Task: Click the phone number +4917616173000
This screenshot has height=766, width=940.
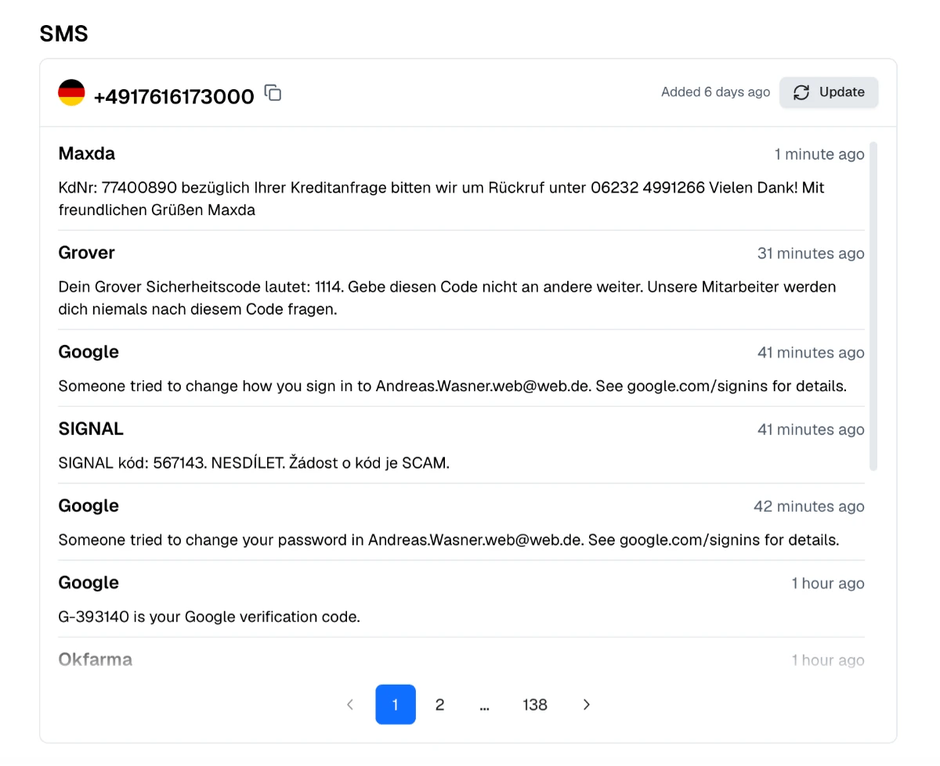Action: 174,97
